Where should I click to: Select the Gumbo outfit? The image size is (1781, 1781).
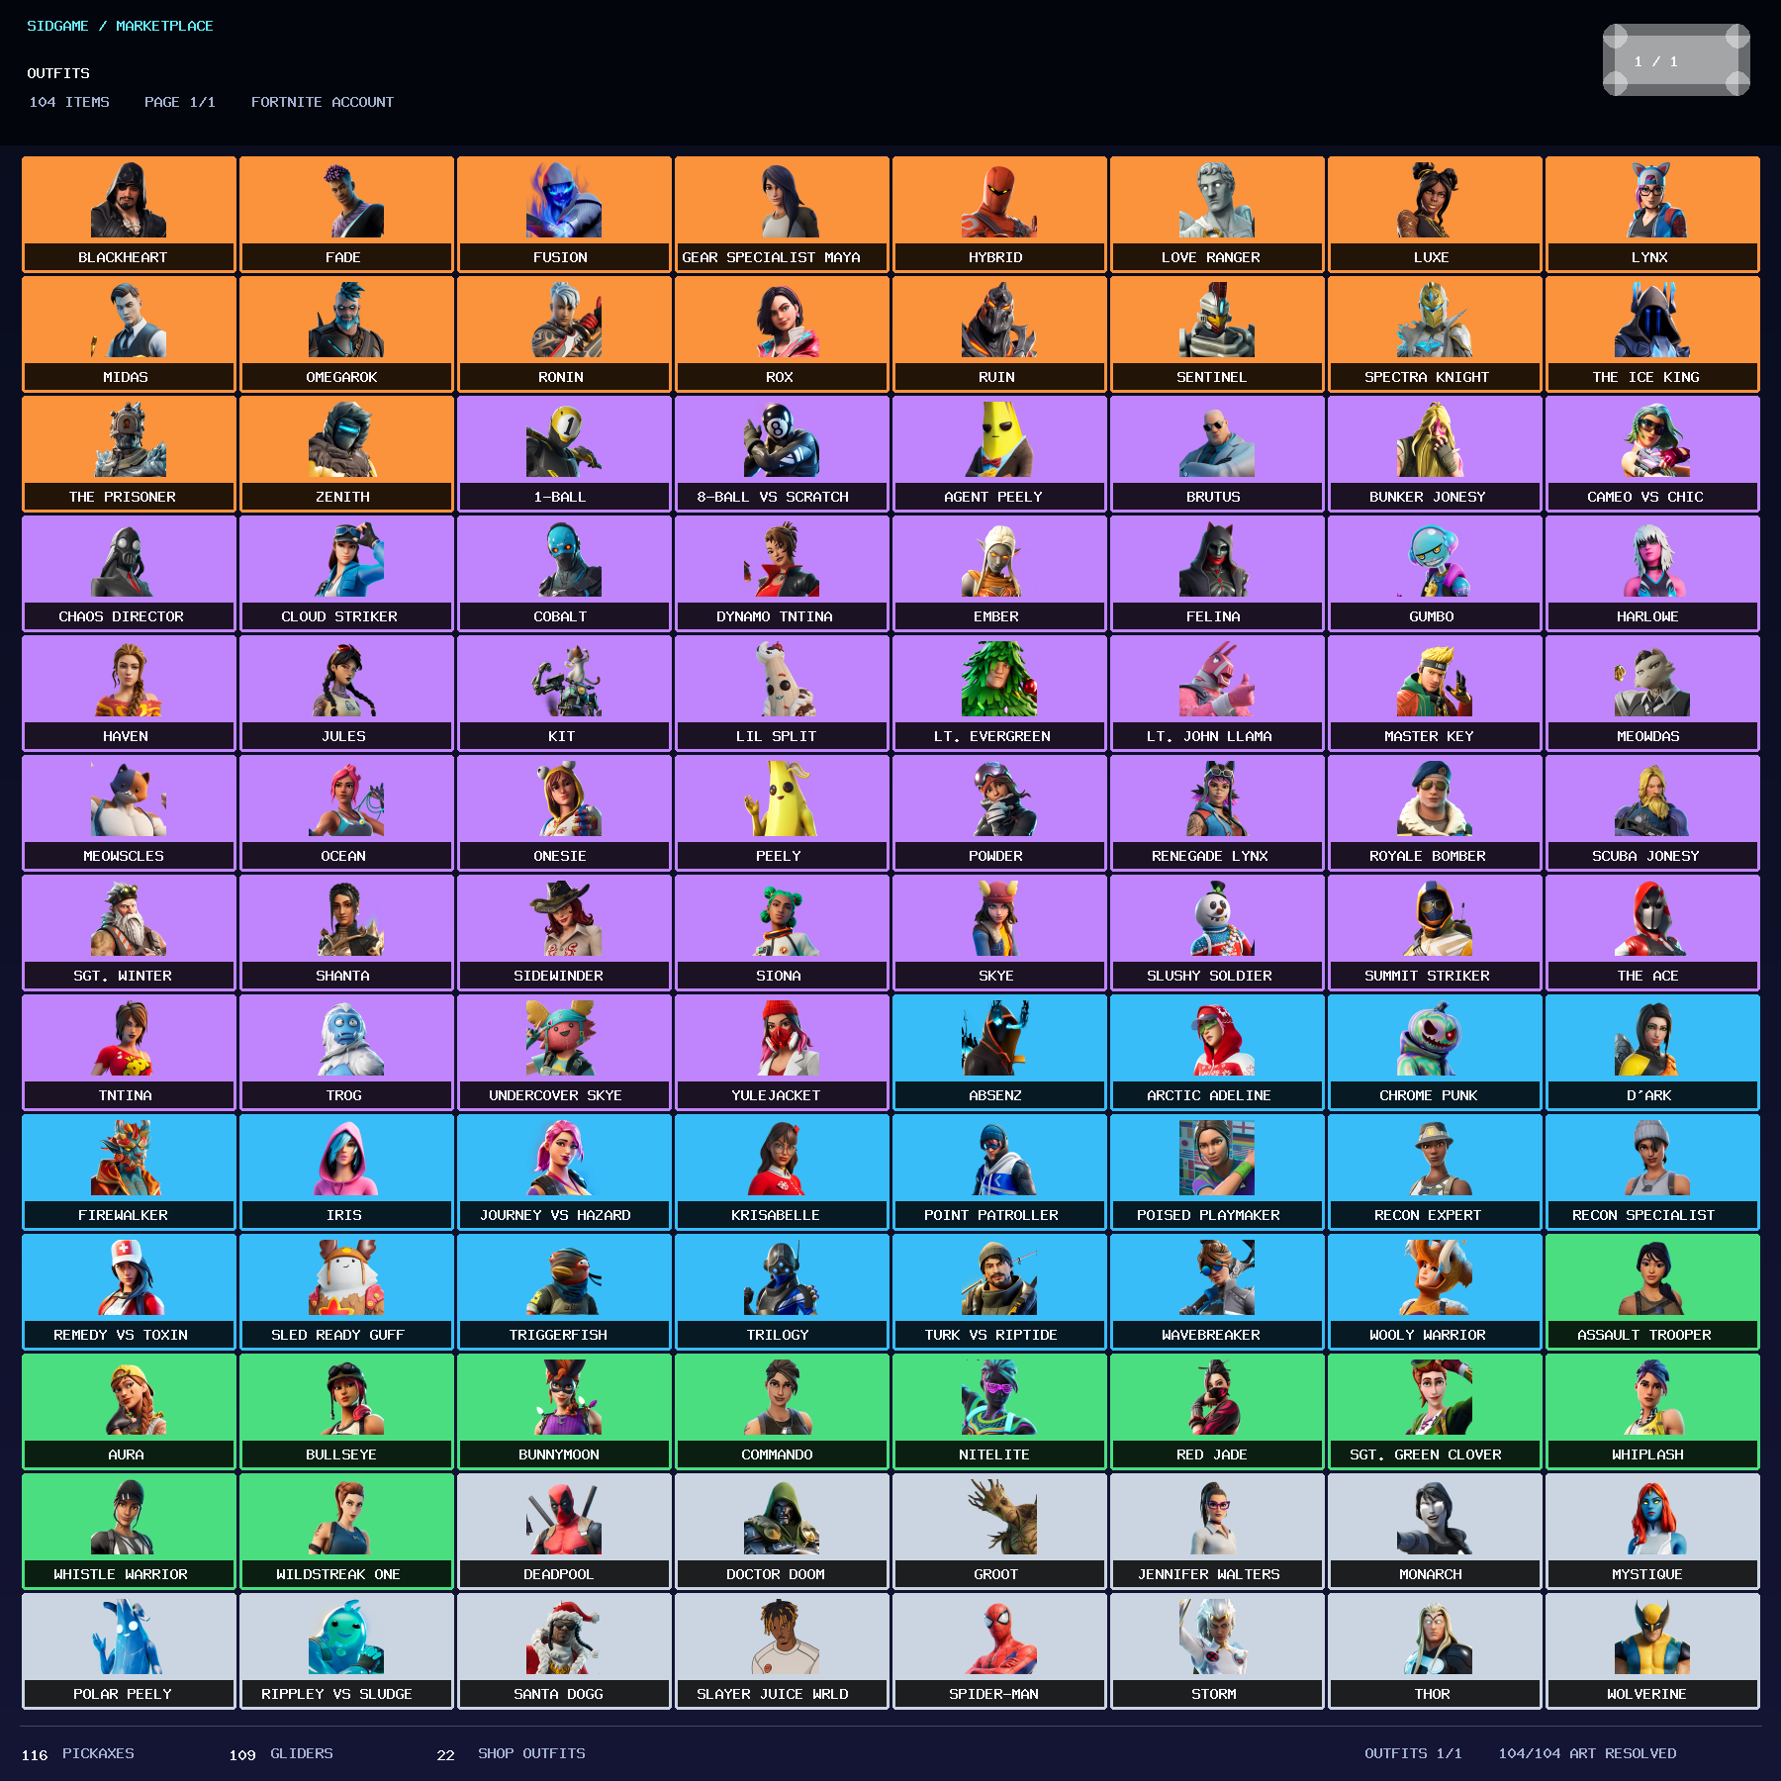1435,574
